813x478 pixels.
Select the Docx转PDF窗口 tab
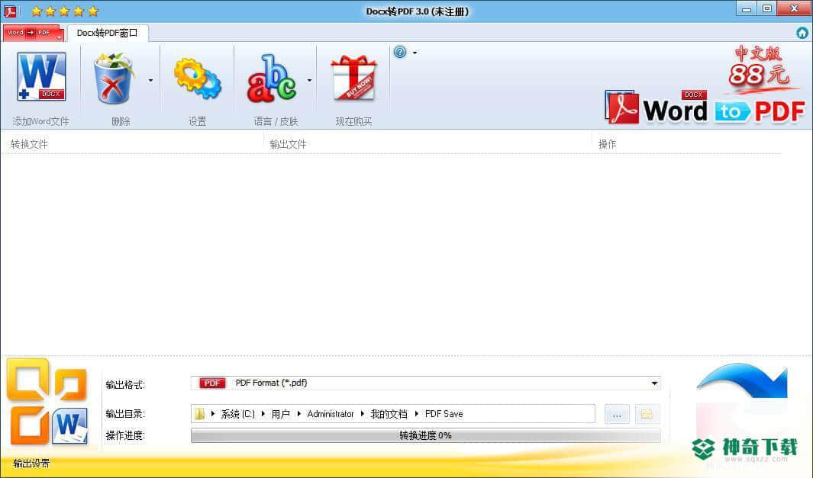[x=108, y=33]
